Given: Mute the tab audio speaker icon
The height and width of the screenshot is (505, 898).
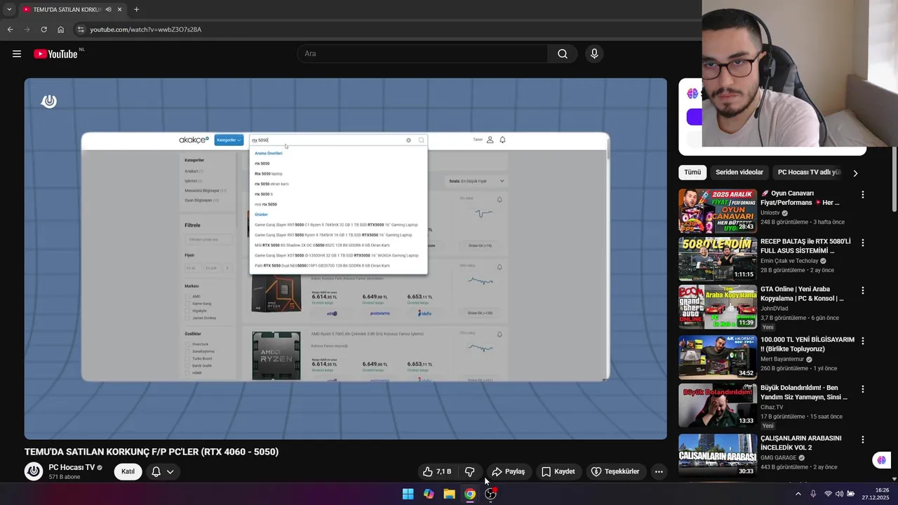Looking at the screenshot, I should pyautogui.click(x=108, y=10).
